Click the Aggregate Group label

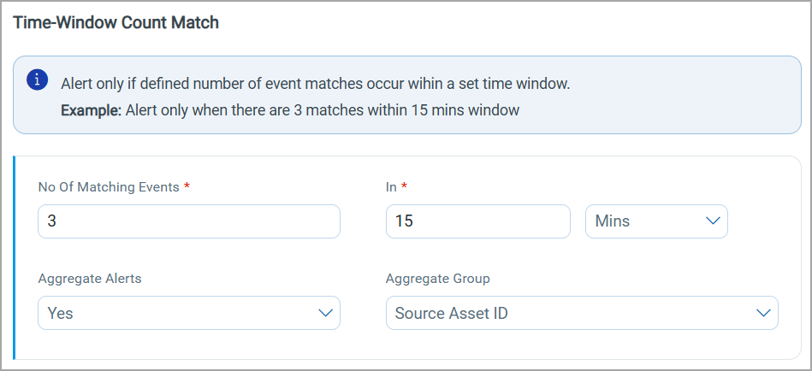[437, 279]
